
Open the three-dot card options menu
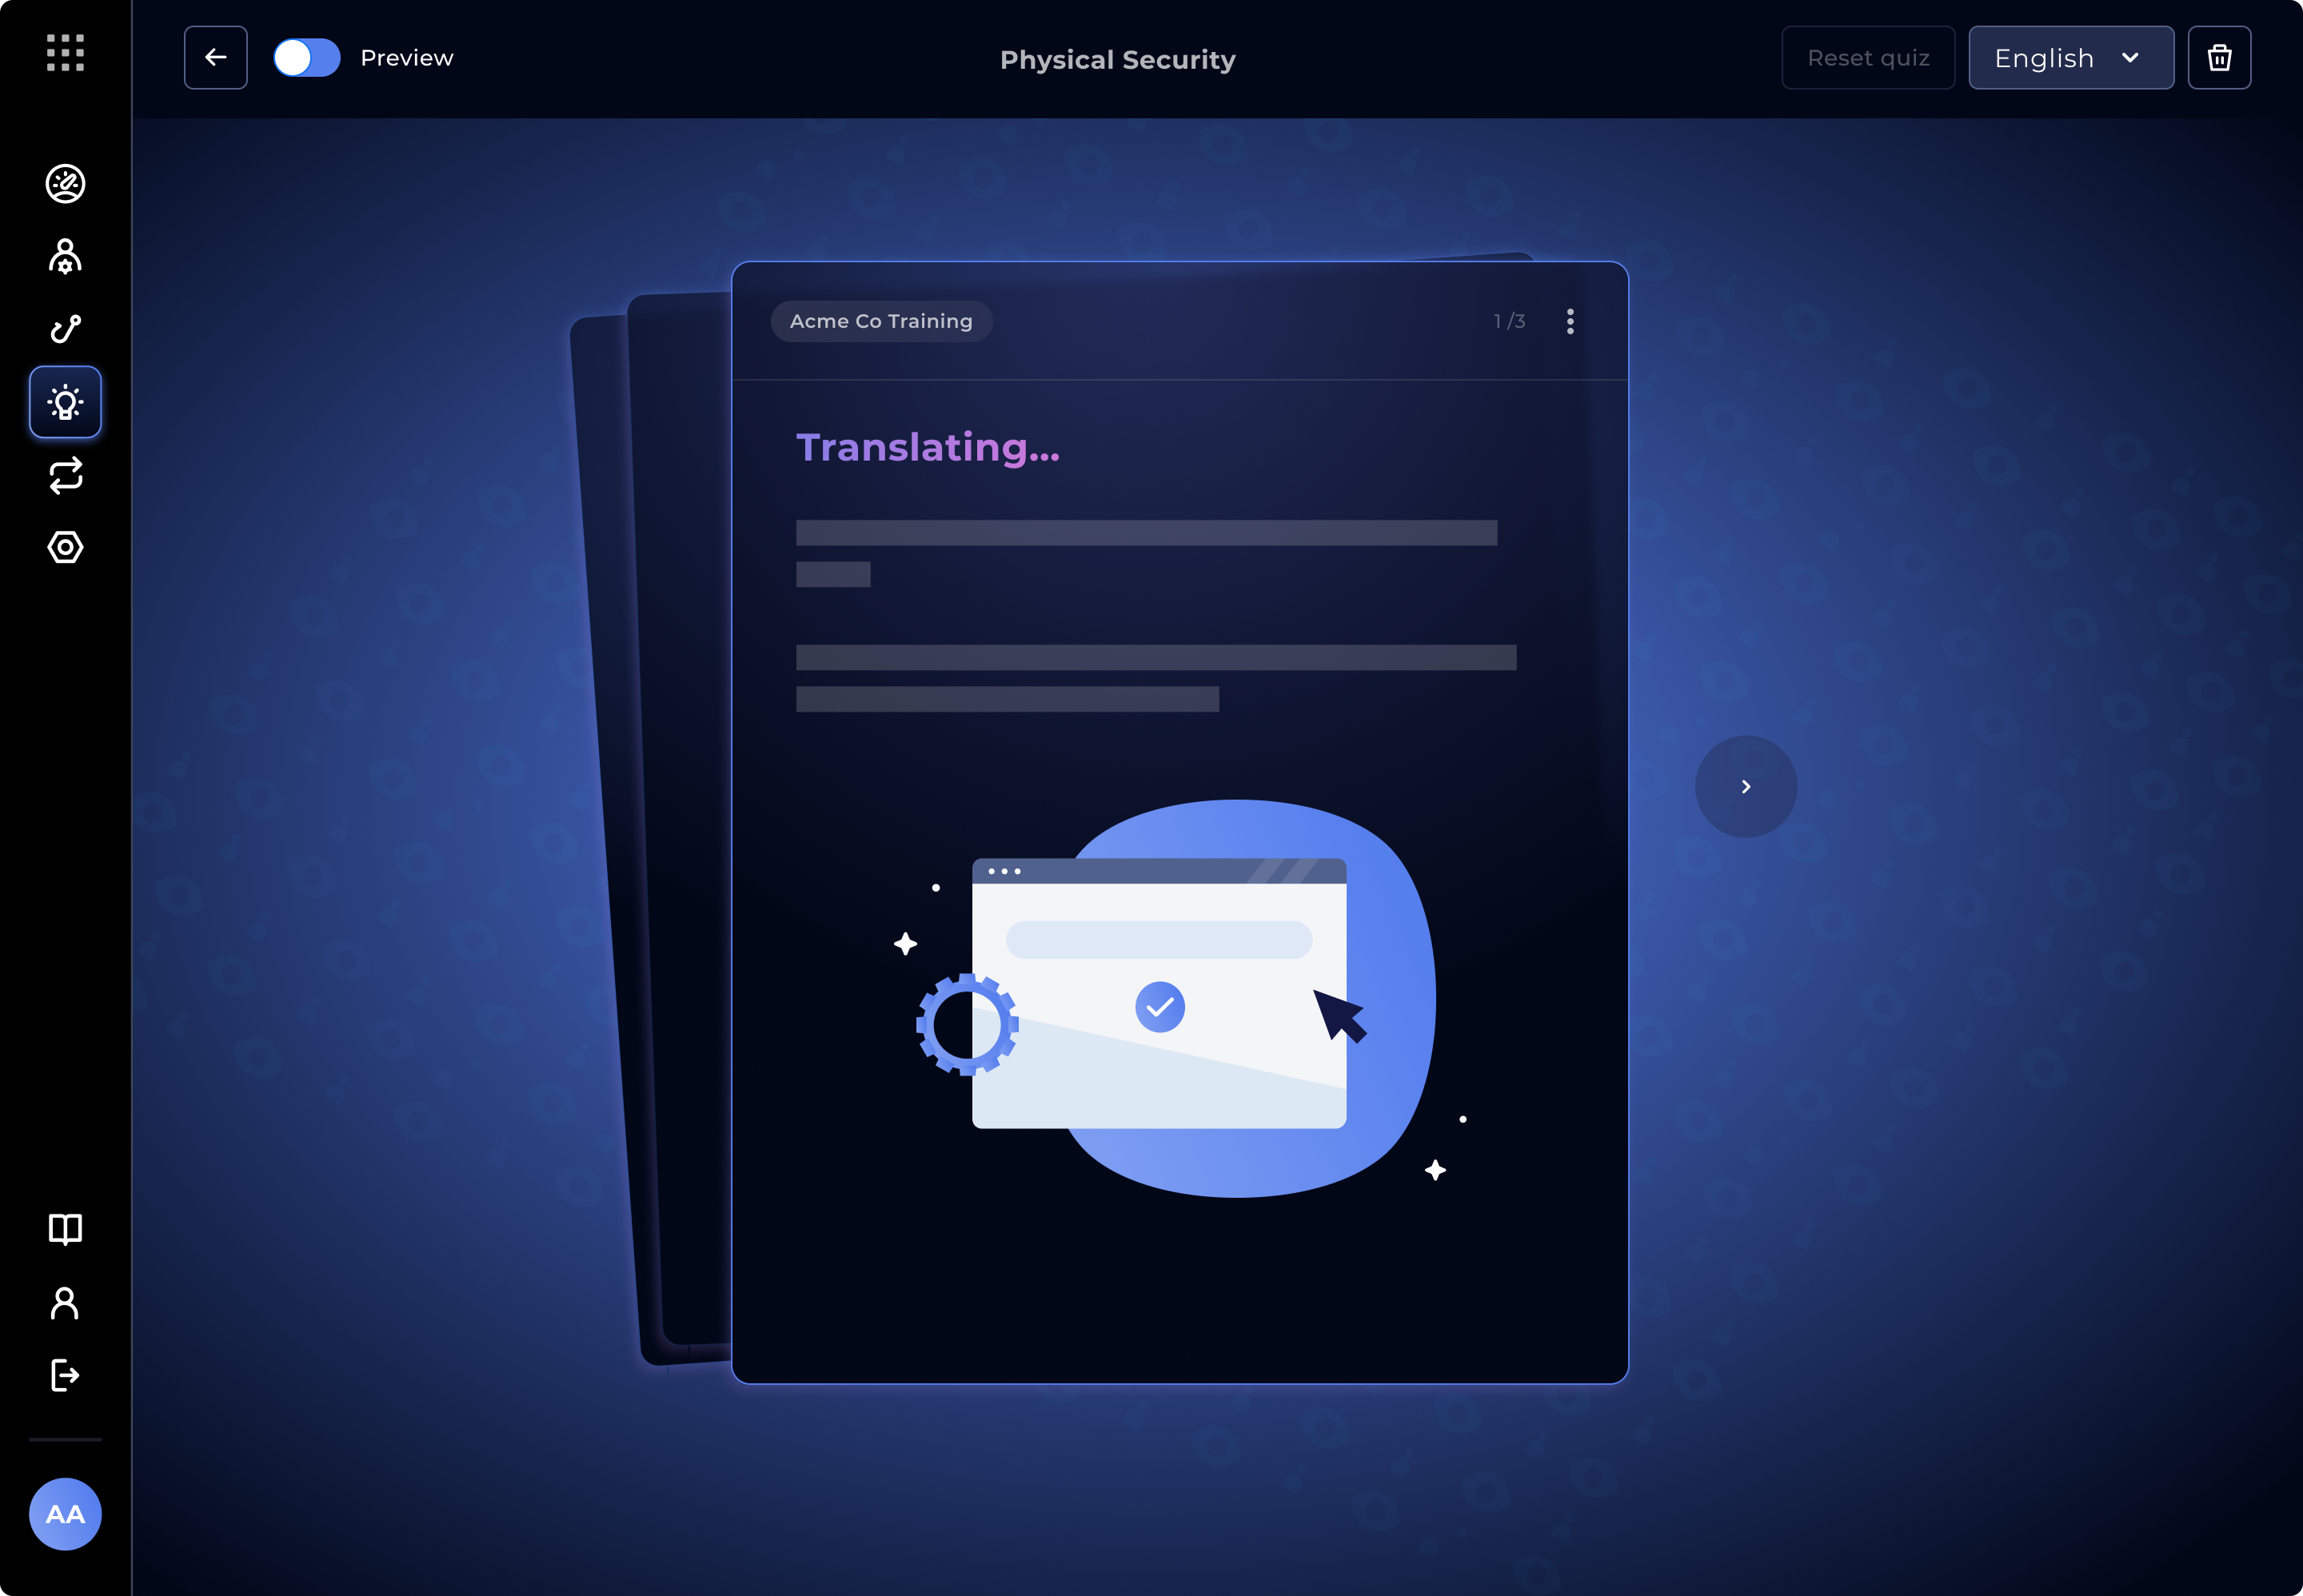1570,321
